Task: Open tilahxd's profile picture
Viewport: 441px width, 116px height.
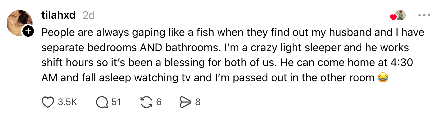Action: (19, 22)
